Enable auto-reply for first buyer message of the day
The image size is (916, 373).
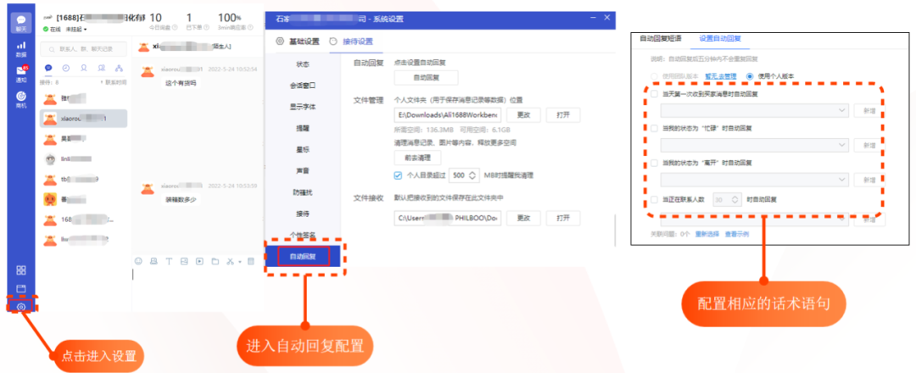pyautogui.click(x=654, y=94)
